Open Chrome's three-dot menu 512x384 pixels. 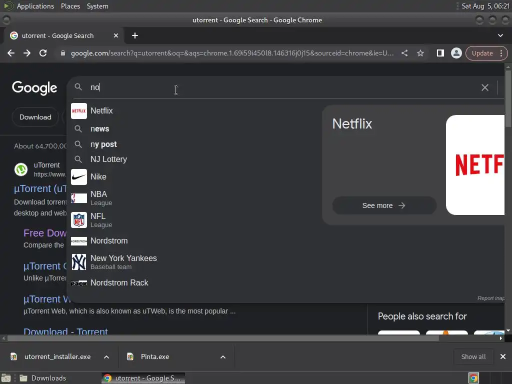click(x=501, y=53)
